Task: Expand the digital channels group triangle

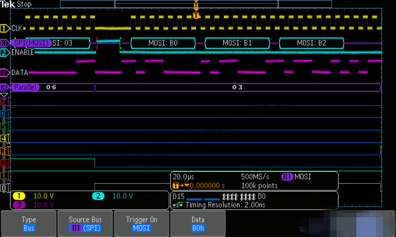Action: [x=4, y=95]
